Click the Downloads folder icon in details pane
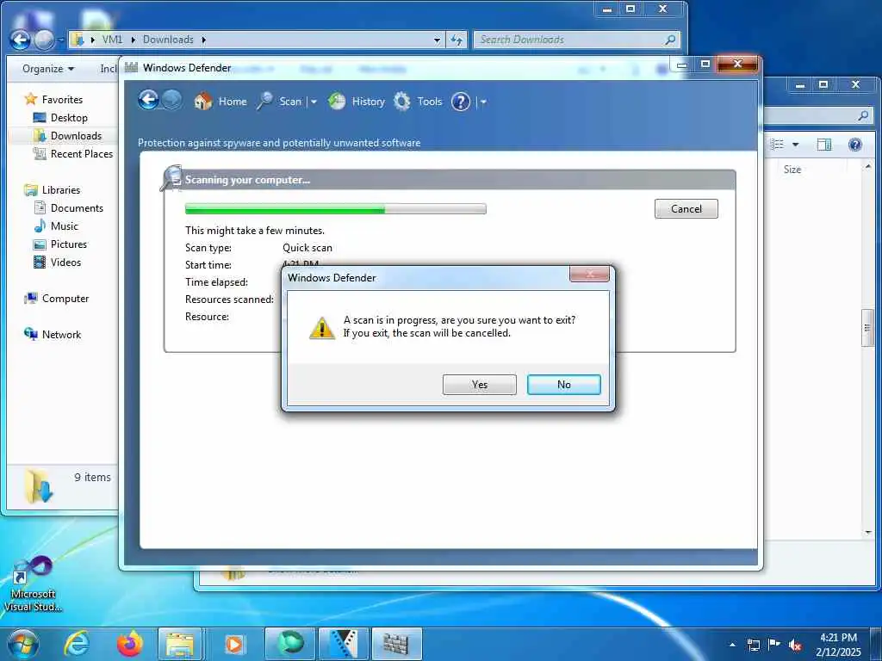 (38, 486)
